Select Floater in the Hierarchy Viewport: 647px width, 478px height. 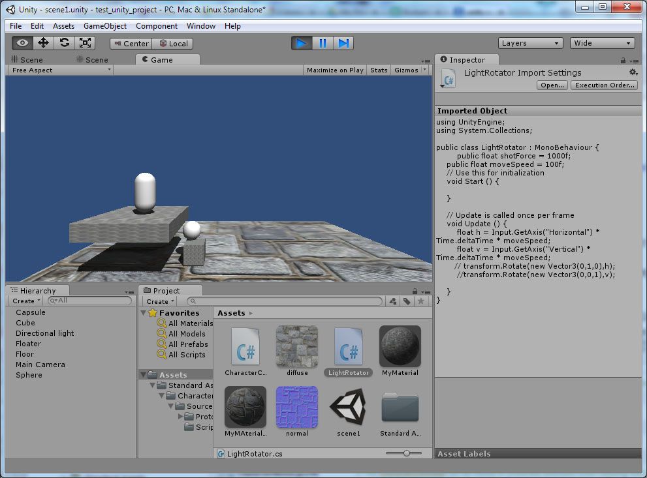pos(29,344)
